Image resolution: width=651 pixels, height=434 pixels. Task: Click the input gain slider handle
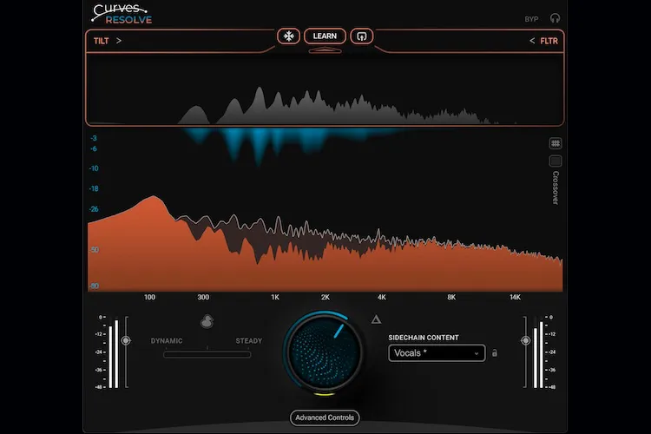[126, 340]
